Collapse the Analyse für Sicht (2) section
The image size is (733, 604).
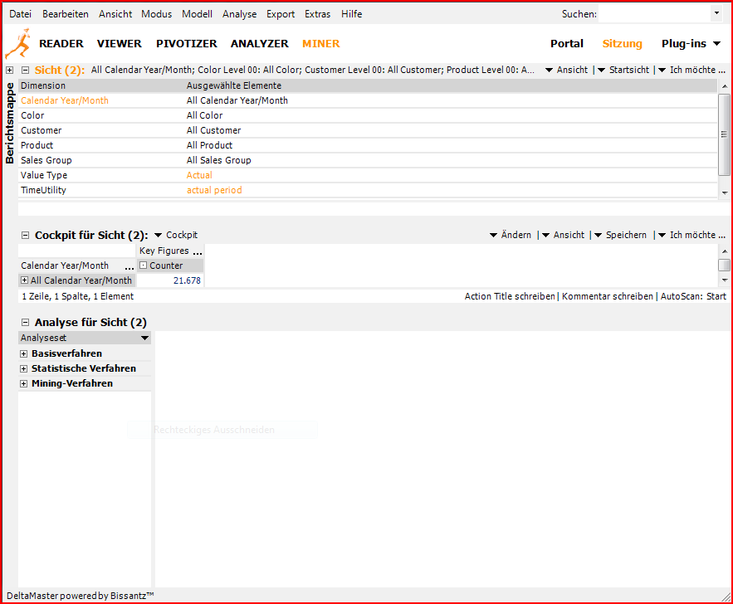pos(26,322)
